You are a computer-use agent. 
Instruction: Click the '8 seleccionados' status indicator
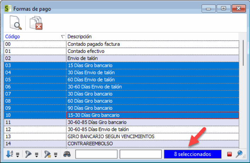193,154
